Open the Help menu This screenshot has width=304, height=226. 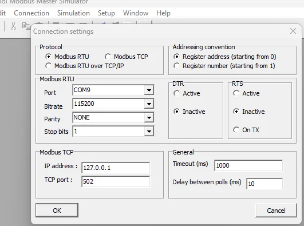coord(163,13)
